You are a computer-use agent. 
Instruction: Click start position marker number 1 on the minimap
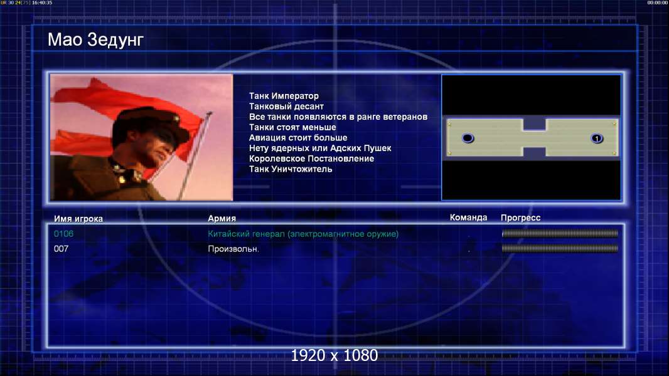click(x=597, y=138)
